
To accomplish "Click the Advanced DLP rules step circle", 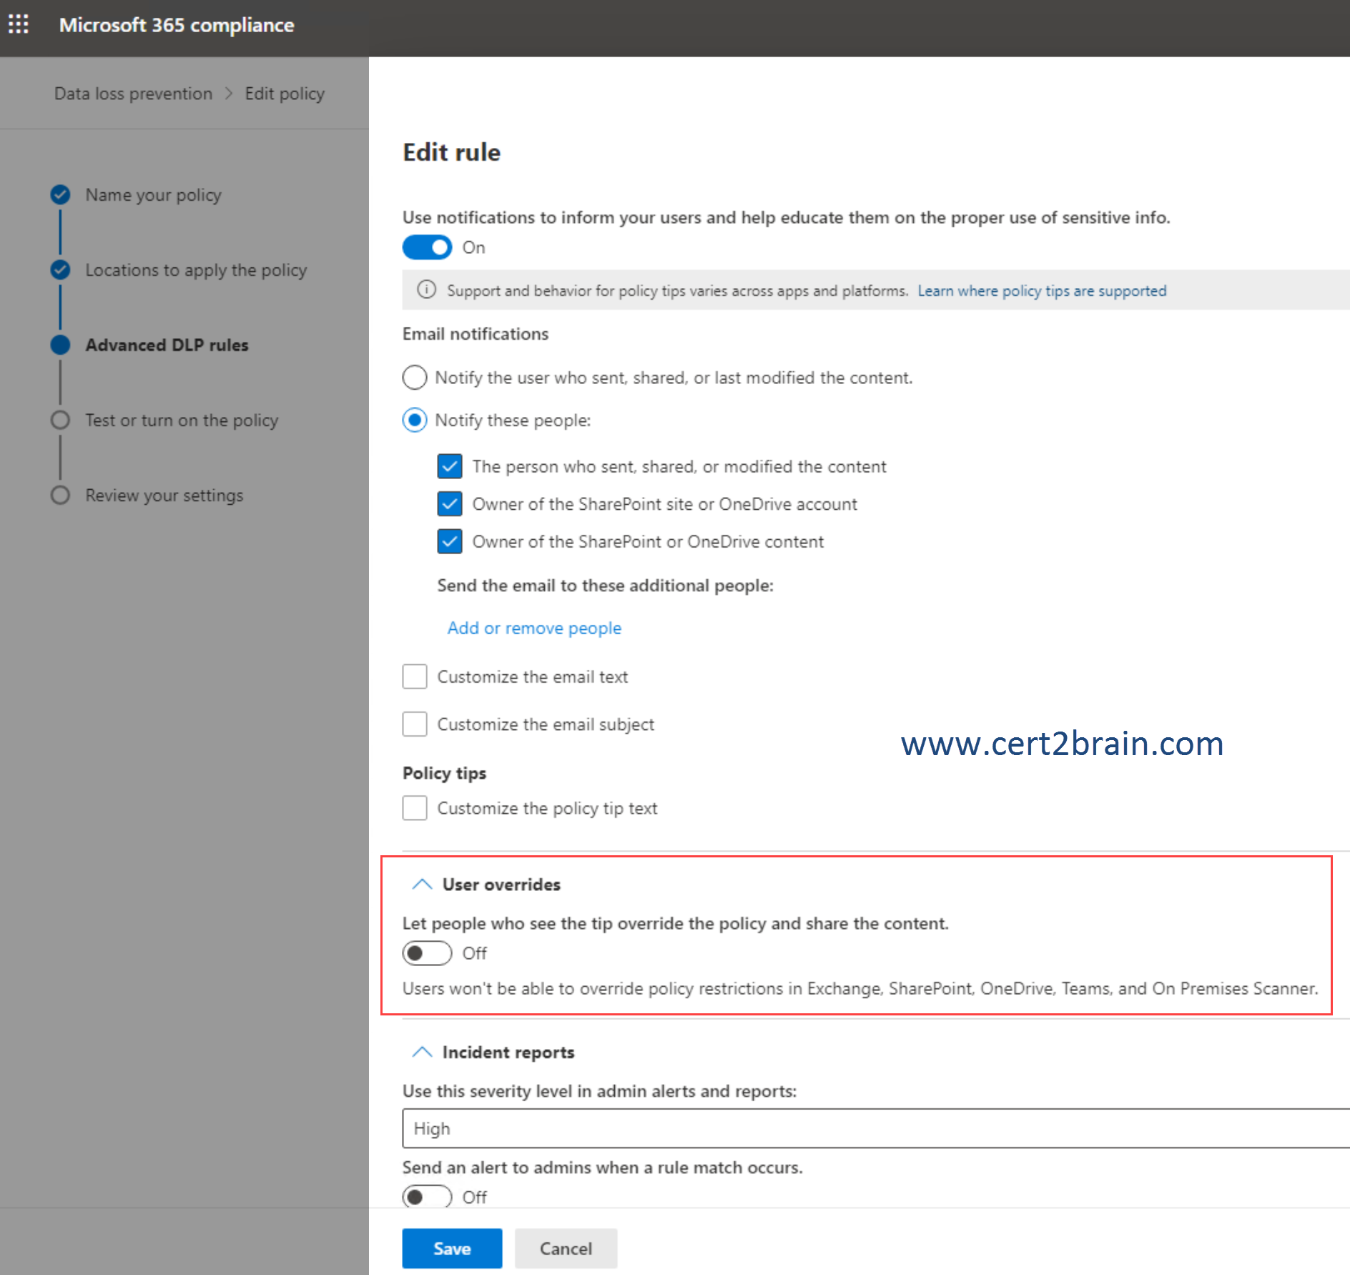I will (x=60, y=345).
